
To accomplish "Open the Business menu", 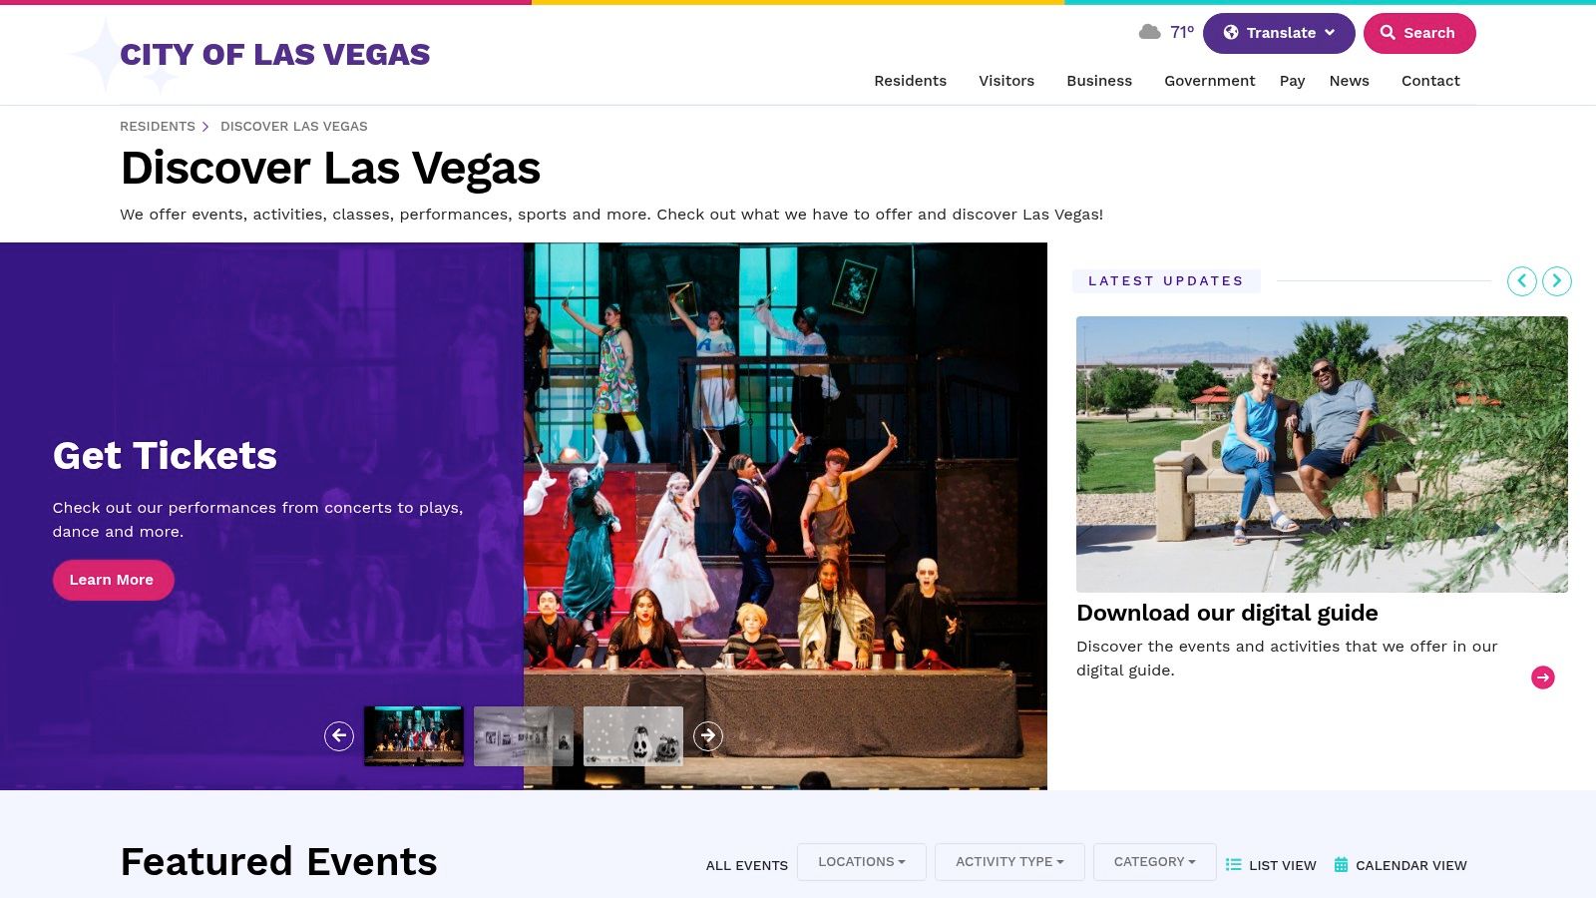I will point(1099,81).
